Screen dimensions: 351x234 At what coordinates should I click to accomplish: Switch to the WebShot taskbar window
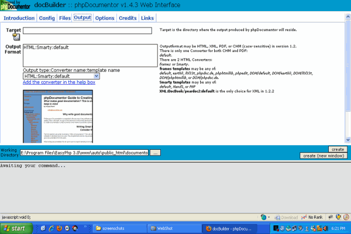tap(170, 228)
